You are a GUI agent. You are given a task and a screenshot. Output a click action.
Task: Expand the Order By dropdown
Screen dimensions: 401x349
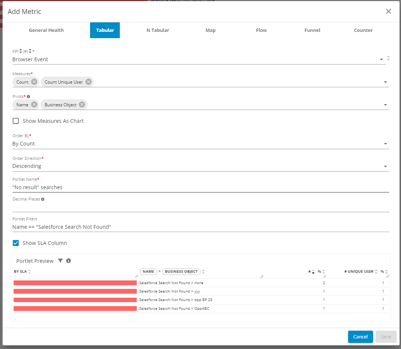[385, 144]
